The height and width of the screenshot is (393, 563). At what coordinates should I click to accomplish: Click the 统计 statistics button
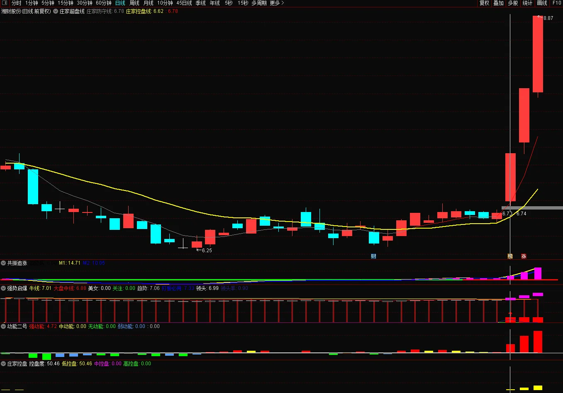click(527, 3)
